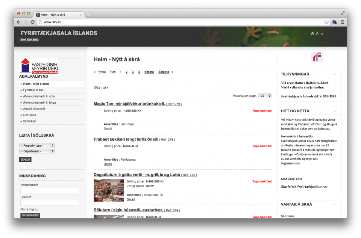The height and width of the screenshot is (238, 361).
Task: Bookmark this page with the star icon
Action: 326,22
